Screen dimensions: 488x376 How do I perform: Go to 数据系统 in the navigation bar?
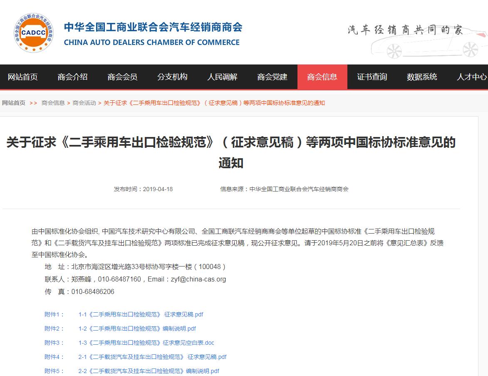pyautogui.click(x=422, y=77)
